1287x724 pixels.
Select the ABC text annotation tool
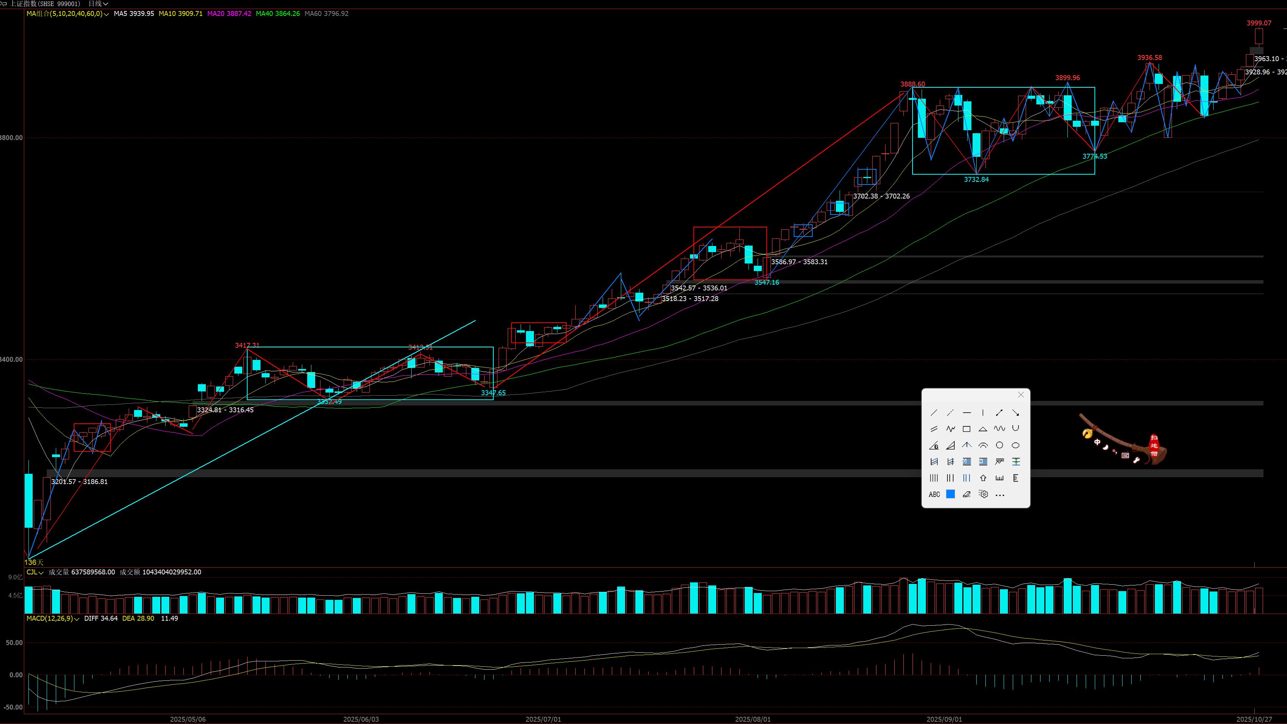click(934, 494)
